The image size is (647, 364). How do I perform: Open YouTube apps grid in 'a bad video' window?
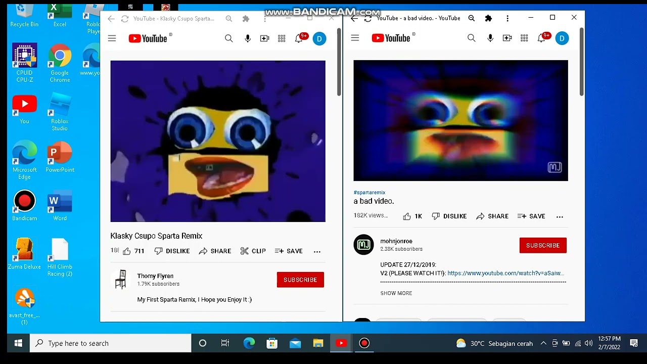[x=524, y=38]
